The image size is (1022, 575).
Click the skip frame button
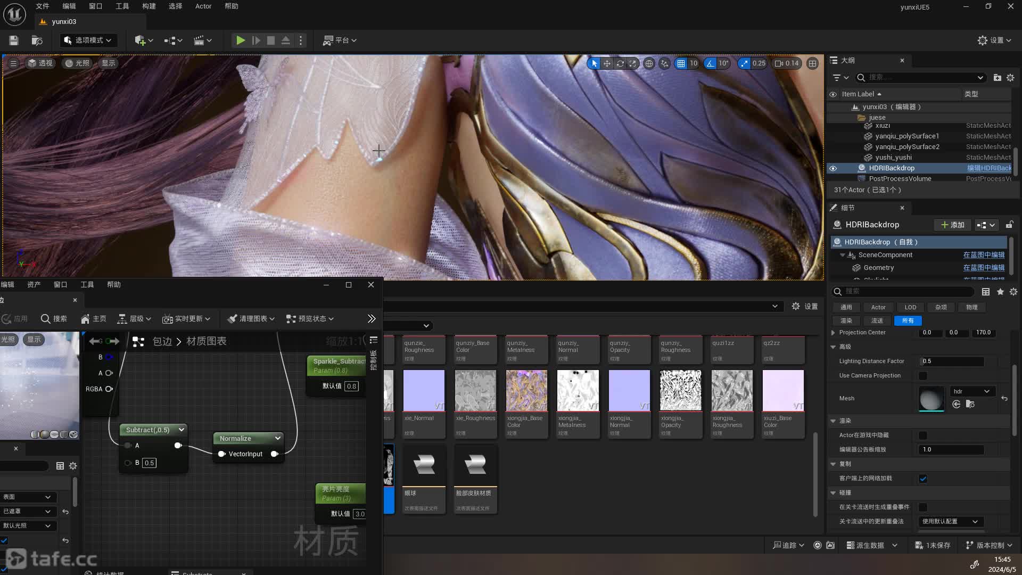point(256,40)
